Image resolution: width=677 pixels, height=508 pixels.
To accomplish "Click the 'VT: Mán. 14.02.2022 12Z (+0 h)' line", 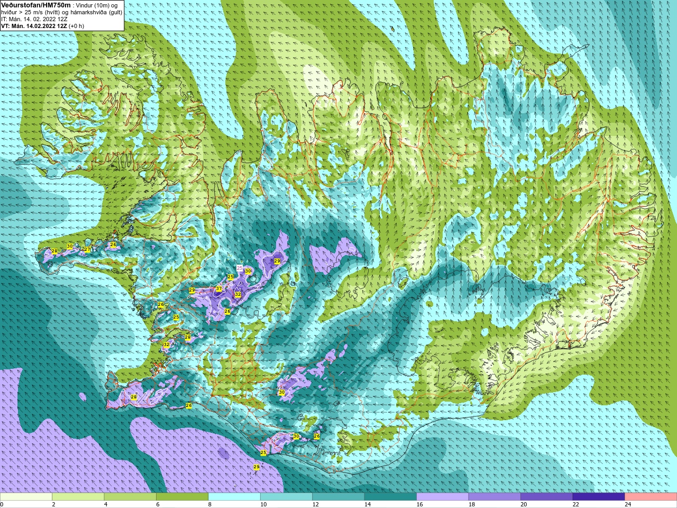I will (x=42, y=26).
